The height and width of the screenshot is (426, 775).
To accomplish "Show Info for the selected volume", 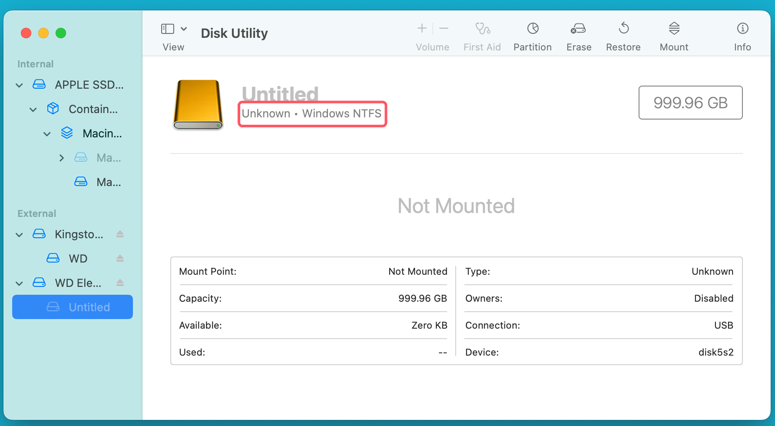I will (742, 35).
